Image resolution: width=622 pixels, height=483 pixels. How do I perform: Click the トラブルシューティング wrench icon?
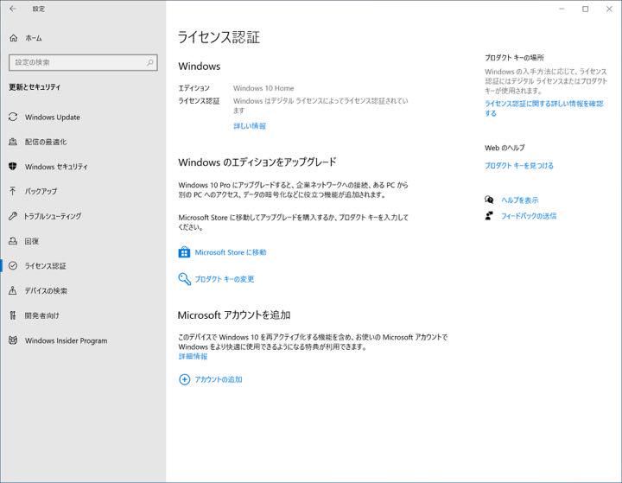[13, 216]
